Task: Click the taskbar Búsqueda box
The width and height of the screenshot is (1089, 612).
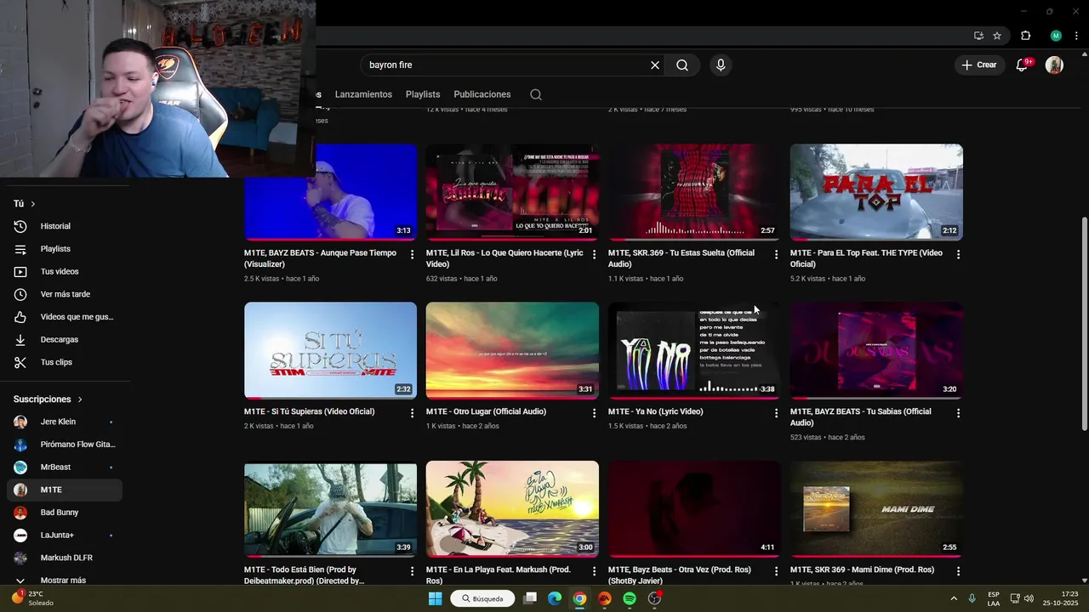Action: pos(482,598)
